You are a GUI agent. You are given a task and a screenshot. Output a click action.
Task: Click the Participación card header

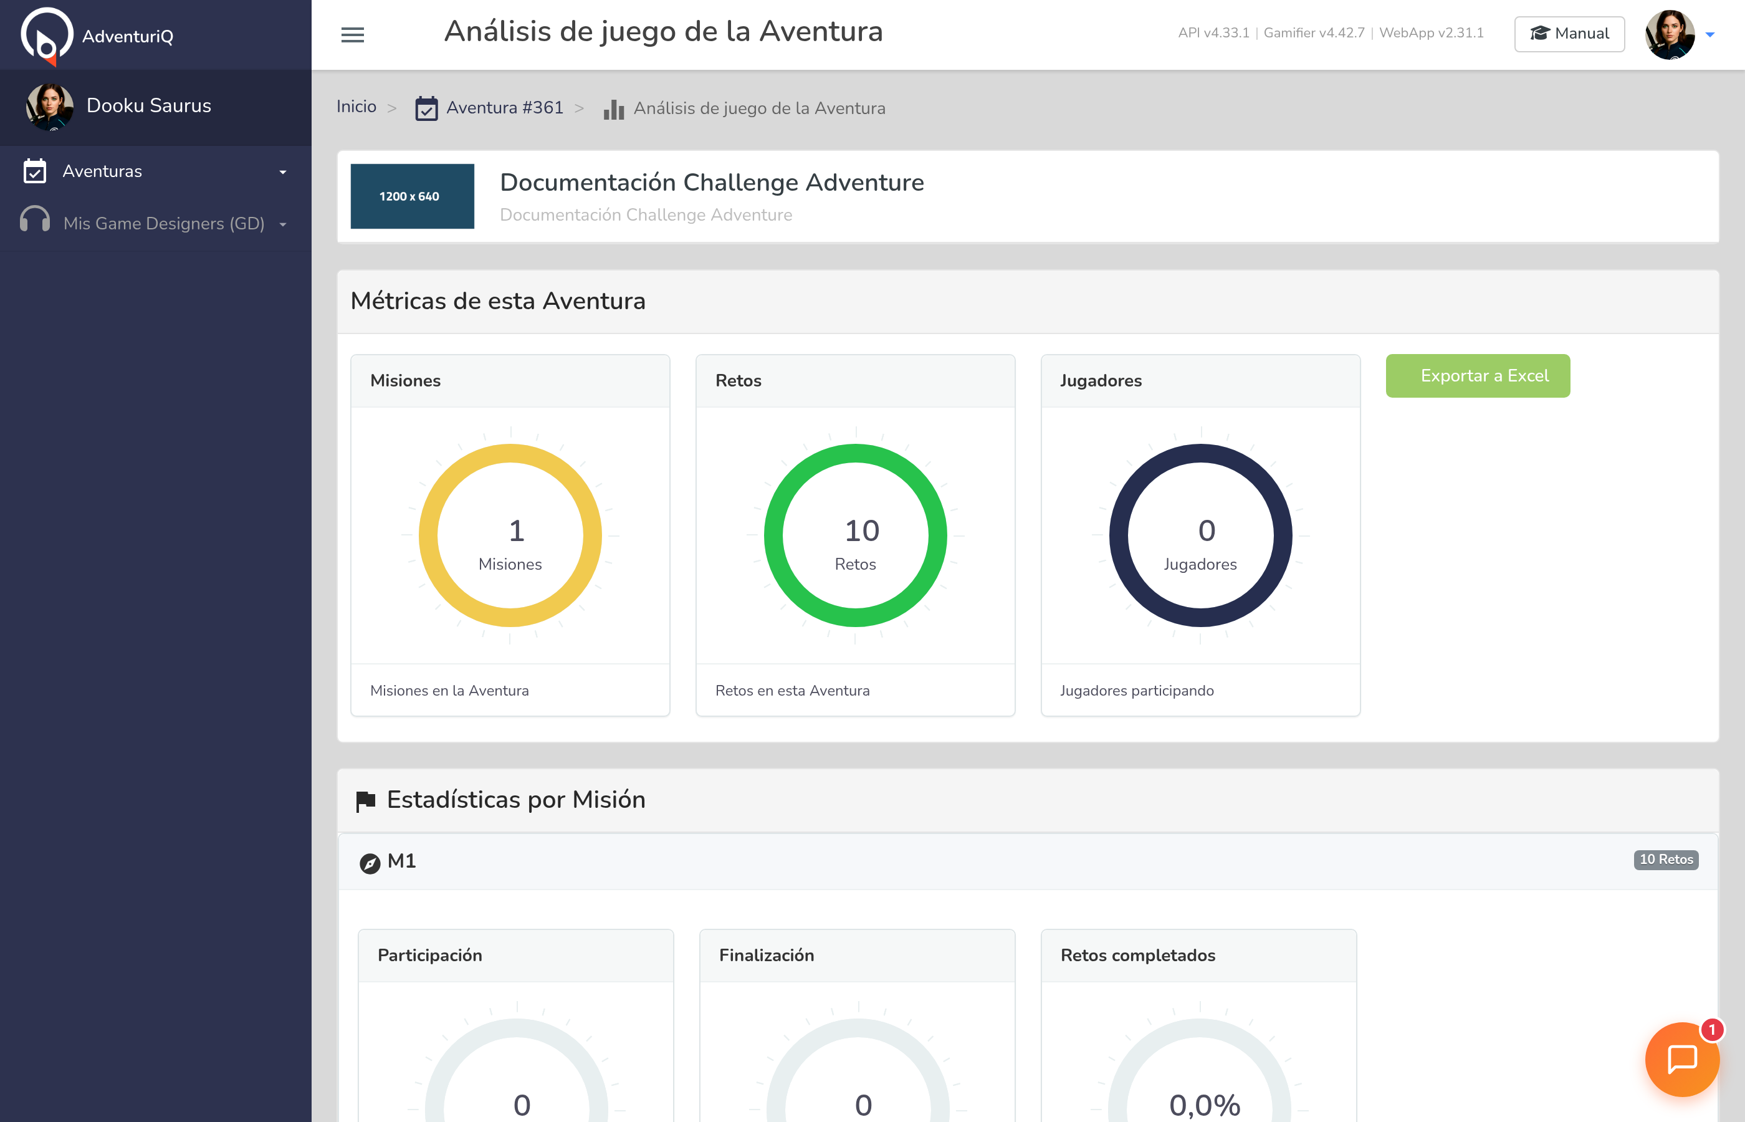pyautogui.click(x=515, y=956)
